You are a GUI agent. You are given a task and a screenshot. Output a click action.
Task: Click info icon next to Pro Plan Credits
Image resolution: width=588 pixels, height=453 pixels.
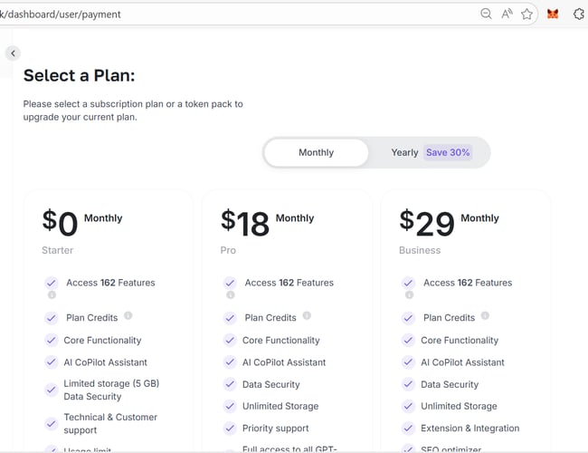306,316
